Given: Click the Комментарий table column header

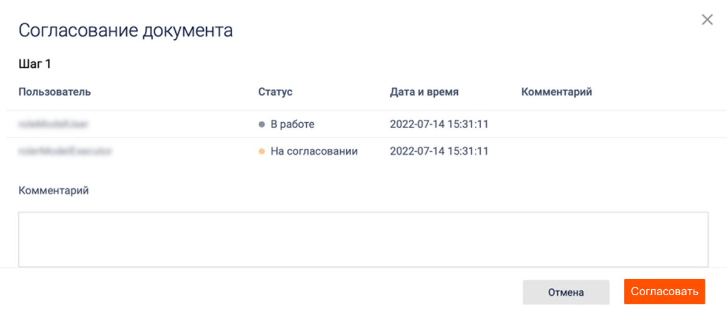Looking at the screenshot, I should [x=556, y=92].
